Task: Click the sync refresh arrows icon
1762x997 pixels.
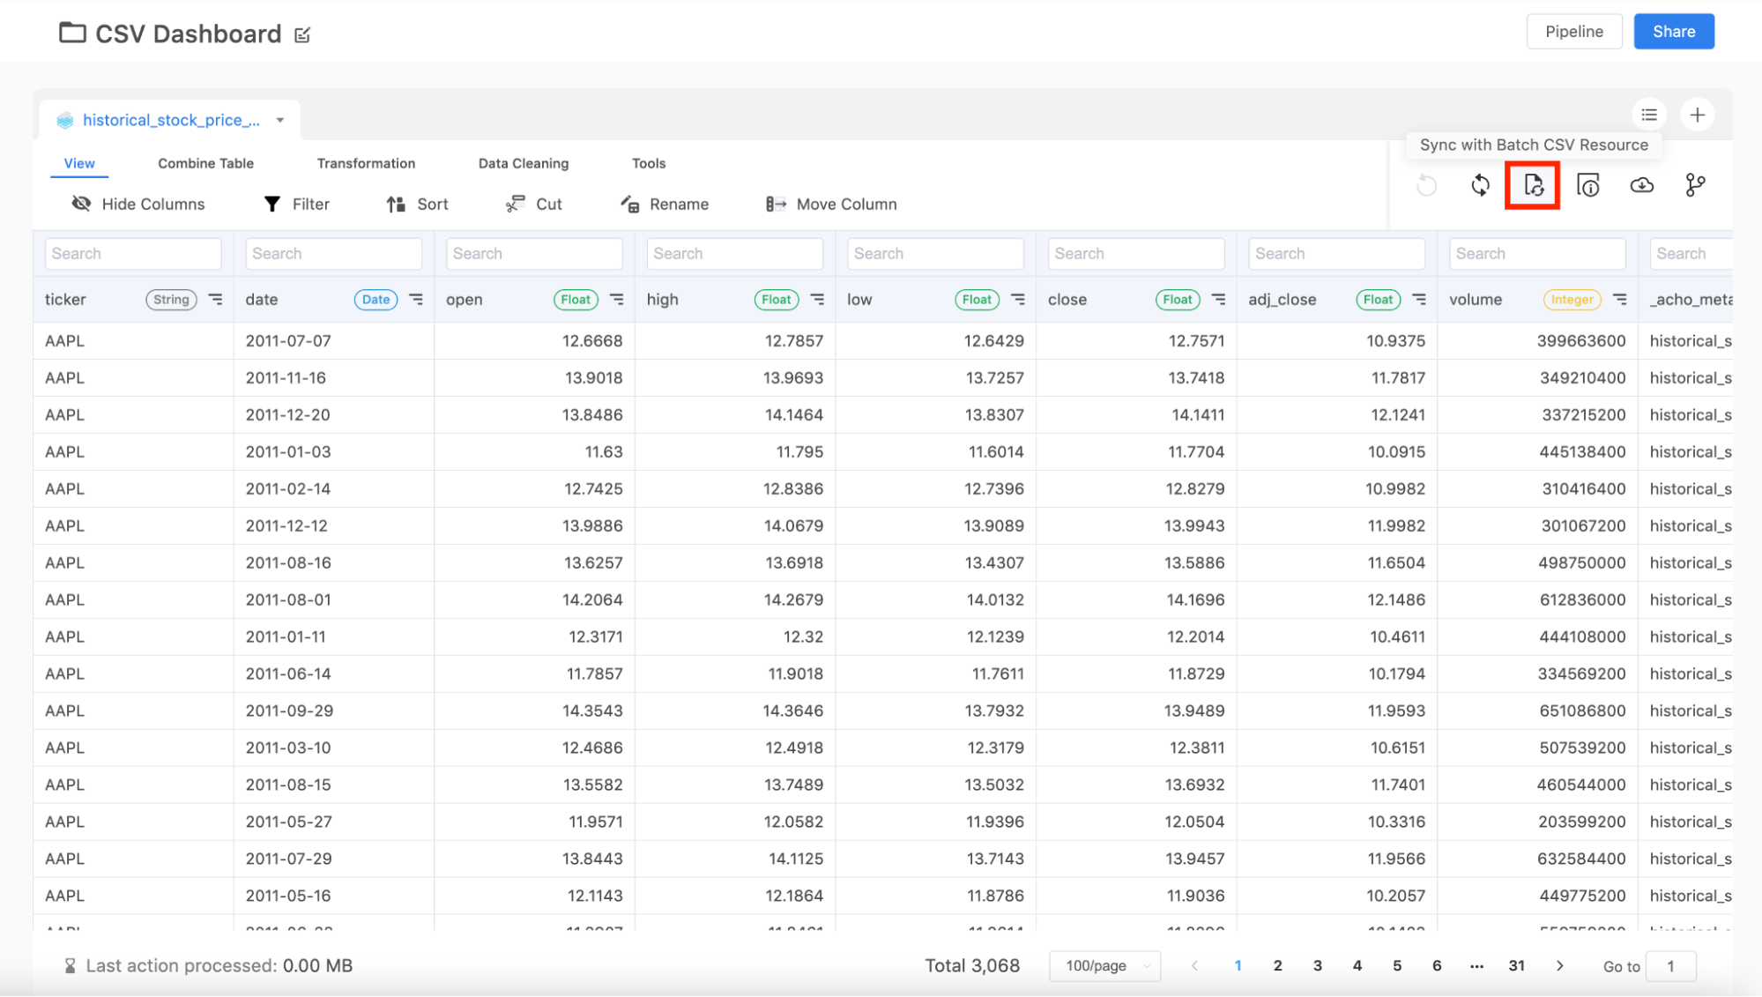Action: [x=1480, y=185]
